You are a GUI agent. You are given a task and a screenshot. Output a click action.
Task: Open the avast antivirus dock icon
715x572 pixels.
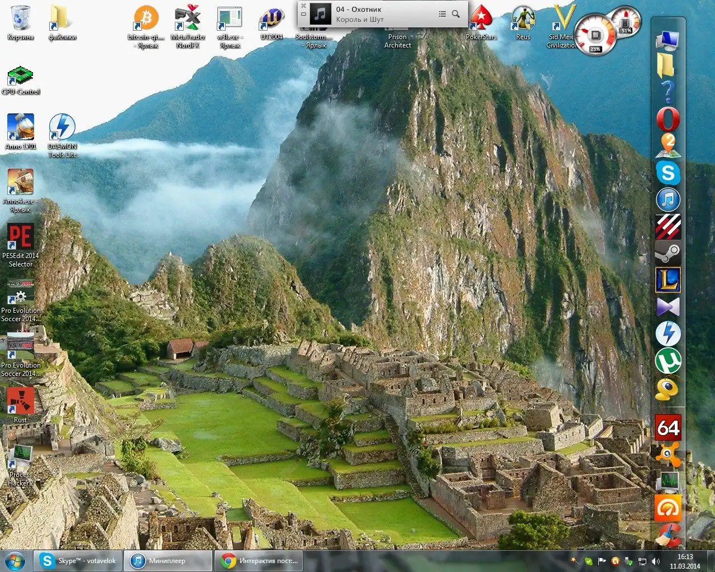pos(668,454)
